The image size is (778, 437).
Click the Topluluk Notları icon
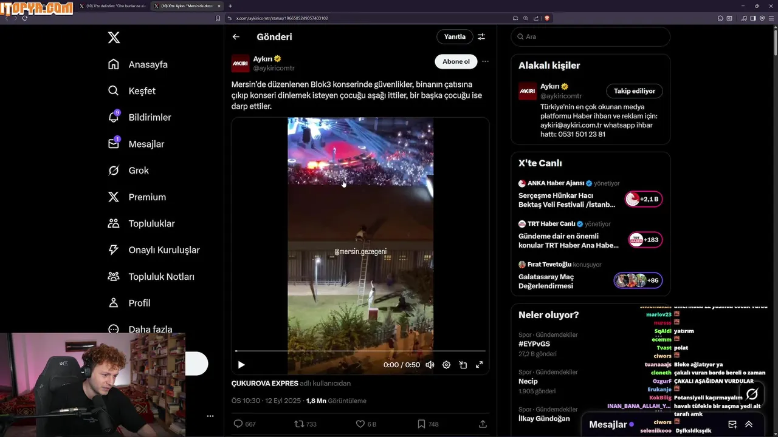pos(114,276)
